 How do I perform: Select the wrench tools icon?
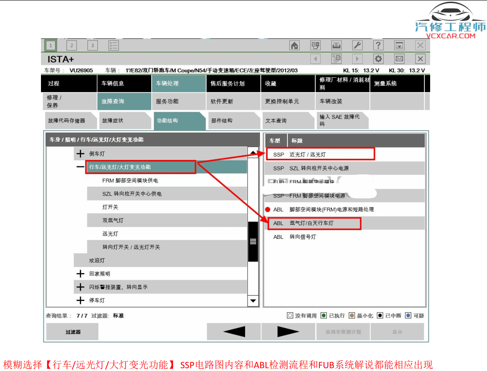[357, 45]
